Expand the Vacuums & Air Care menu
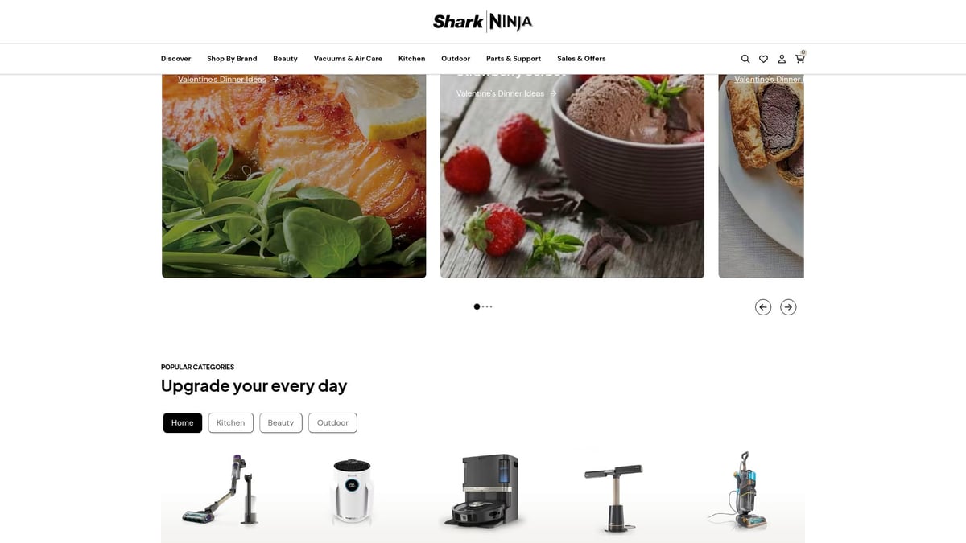 click(348, 59)
